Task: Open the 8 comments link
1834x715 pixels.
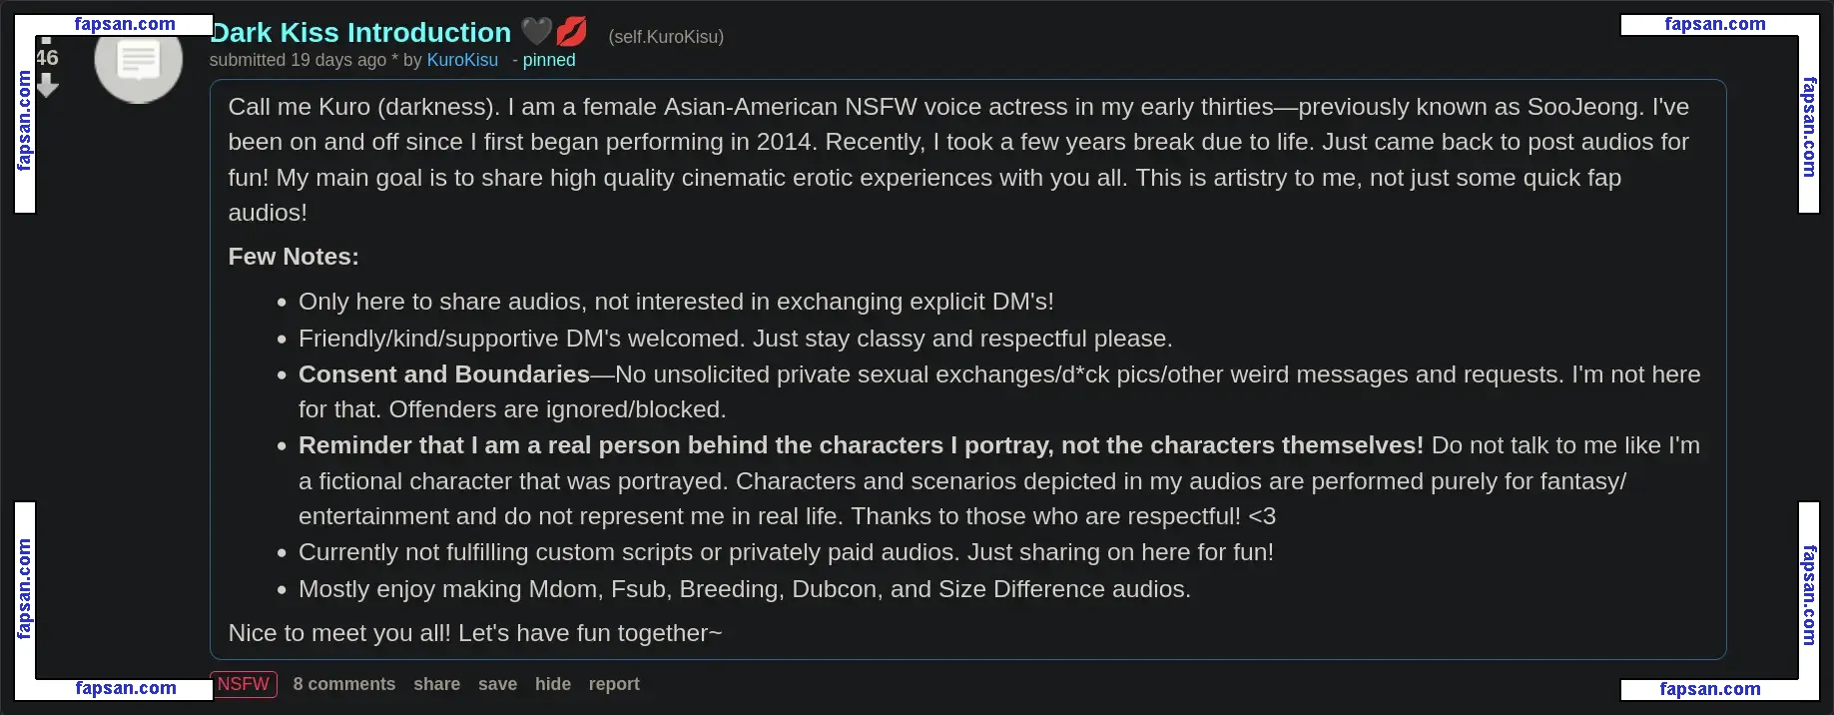Action: point(344,684)
